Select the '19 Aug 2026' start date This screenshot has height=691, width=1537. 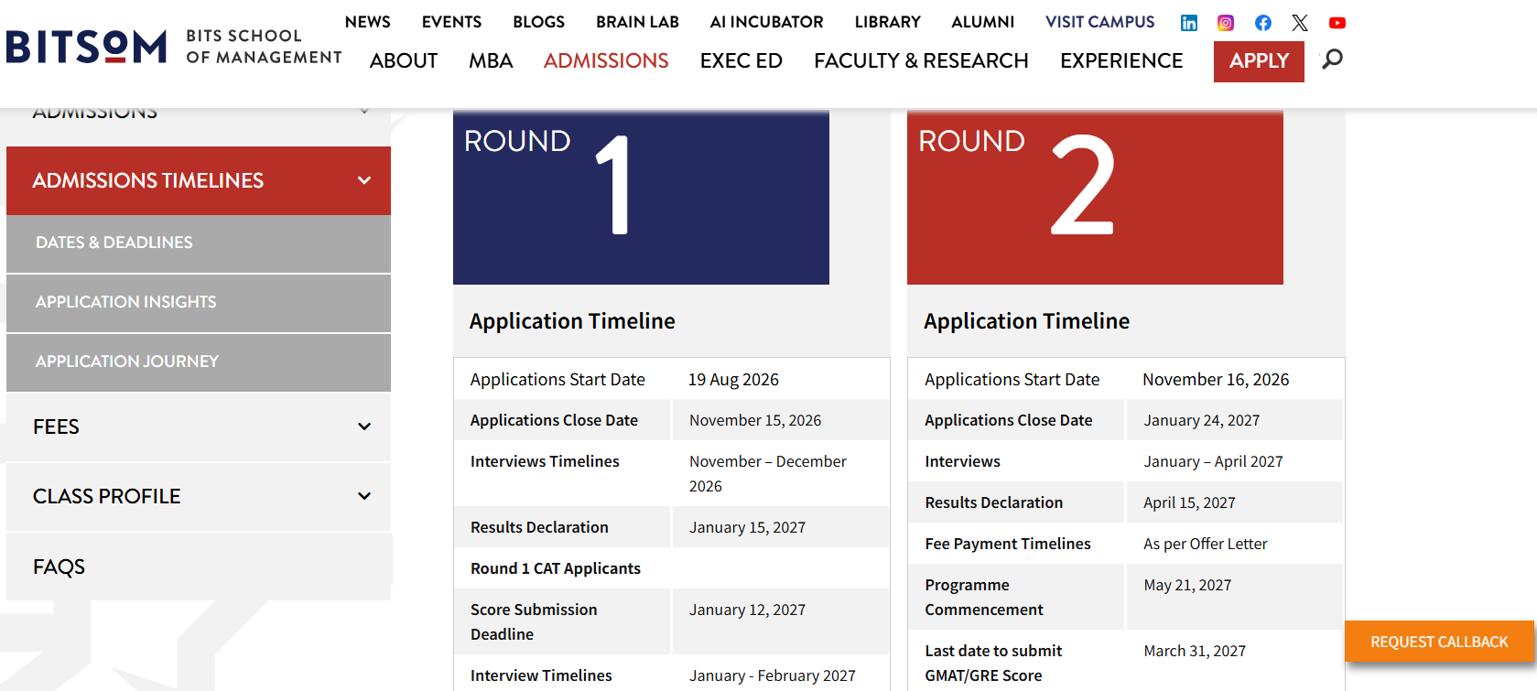click(x=733, y=380)
